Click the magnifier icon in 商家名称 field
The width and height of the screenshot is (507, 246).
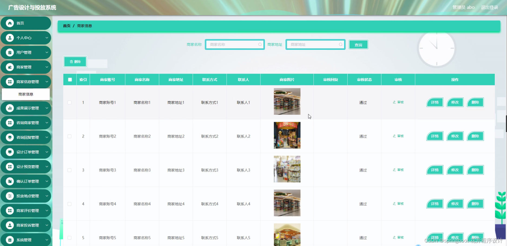click(259, 44)
